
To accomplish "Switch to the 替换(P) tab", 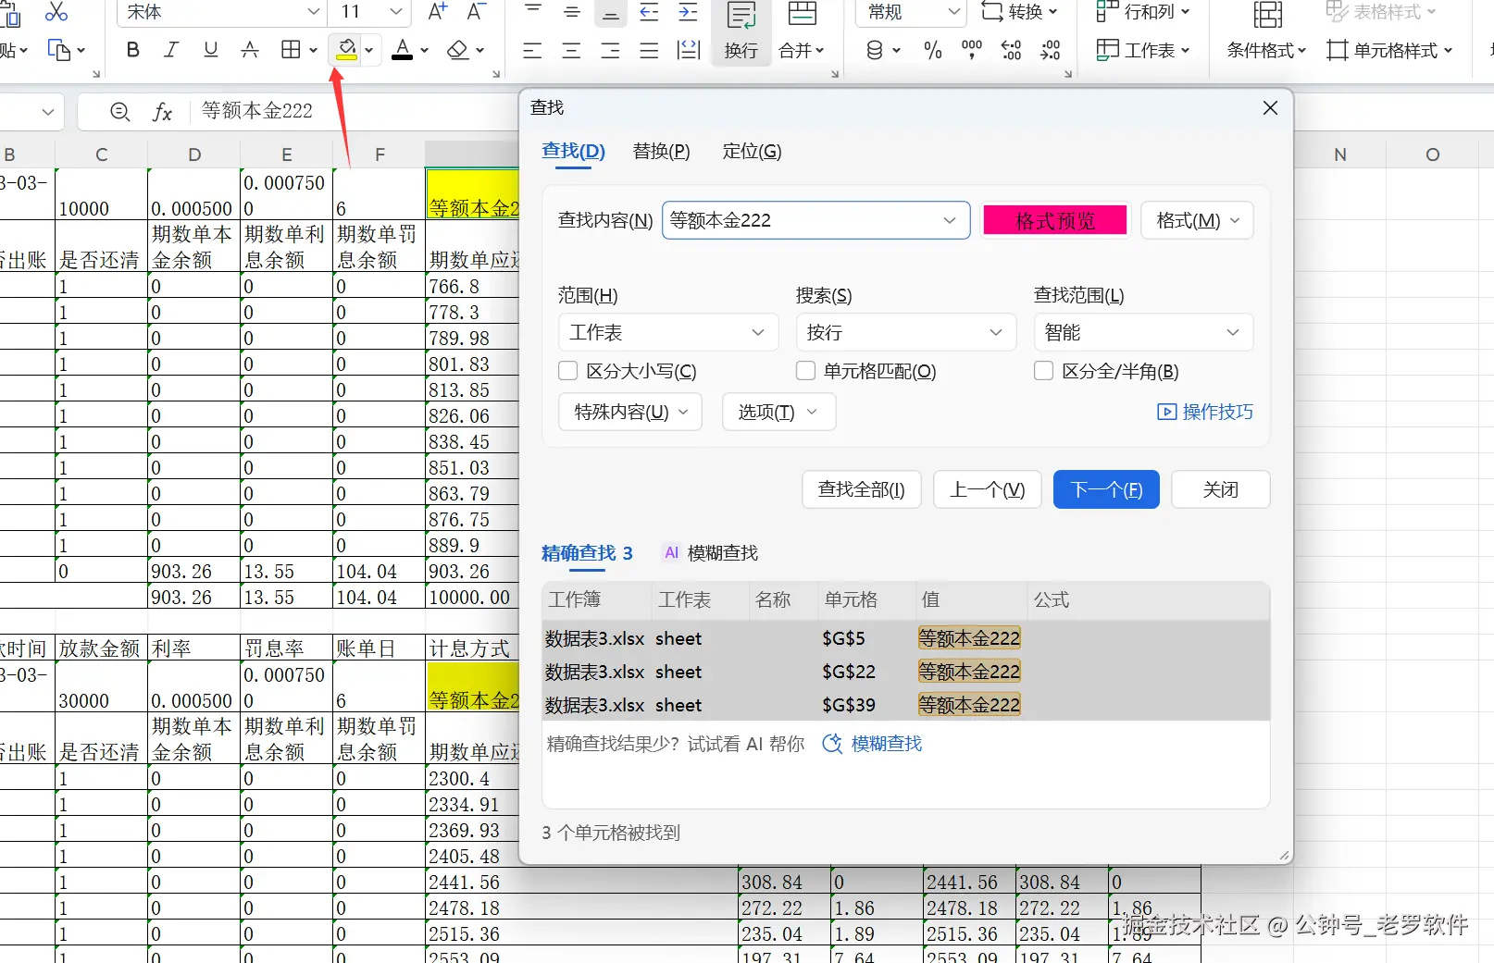I will (661, 151).
